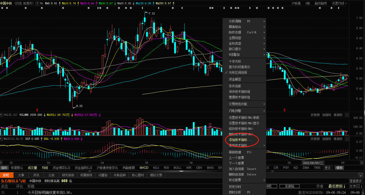The image size is (365, 195).
Task: Toggle 十字光标 in context menu
Action: tap(235, 61)
